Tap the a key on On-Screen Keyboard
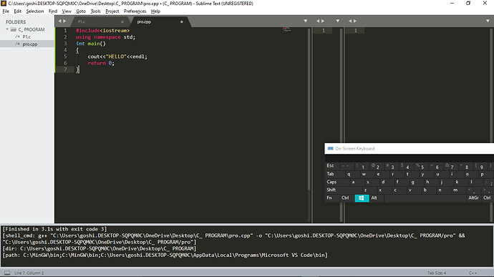This screenshot has width=494, height=277. click(354, 182)
